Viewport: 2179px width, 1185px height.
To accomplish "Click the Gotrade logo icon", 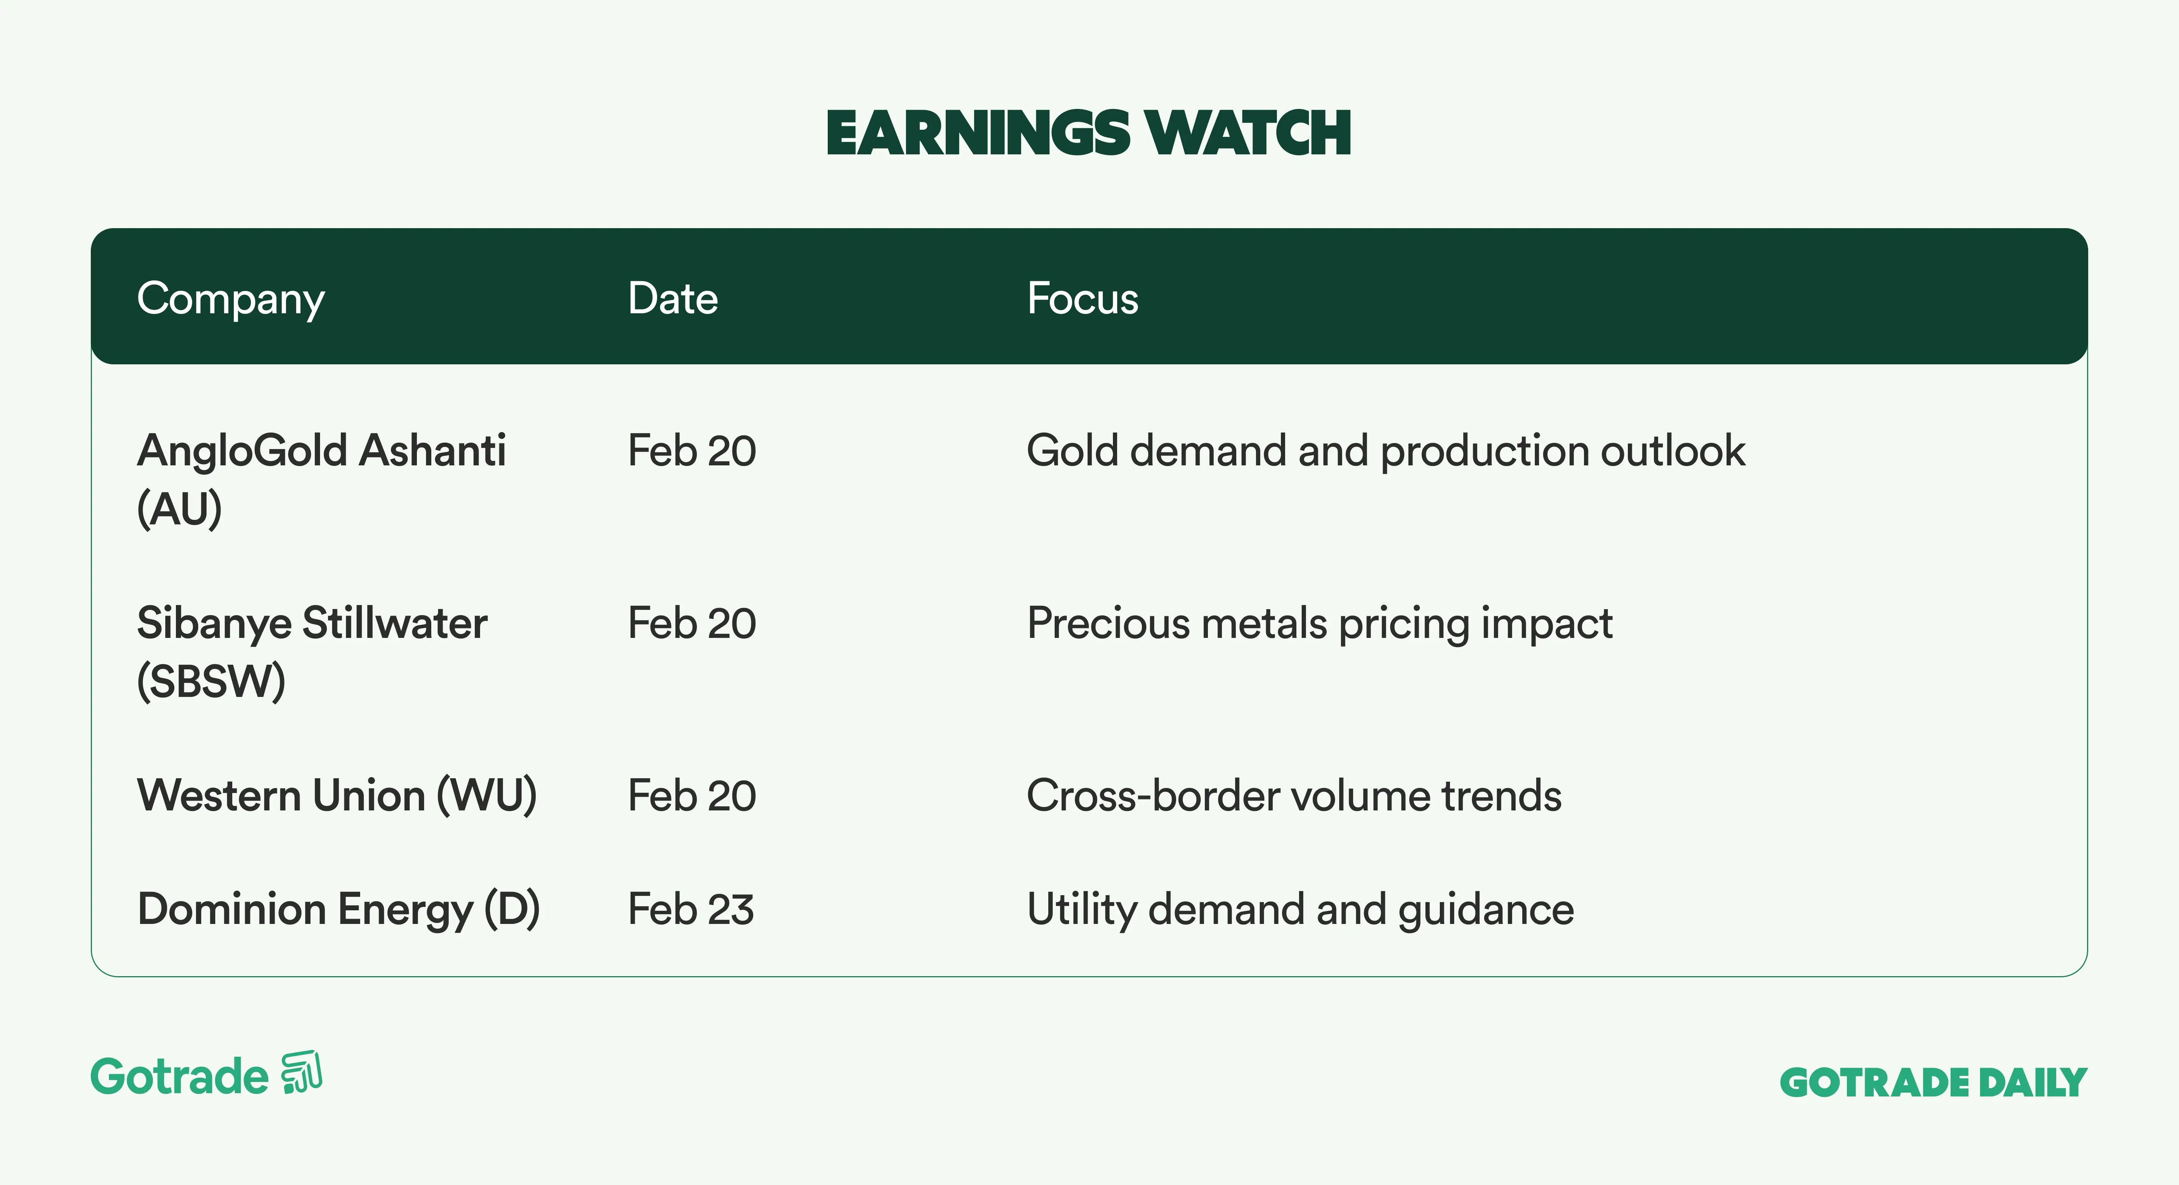I will 302,1073.
